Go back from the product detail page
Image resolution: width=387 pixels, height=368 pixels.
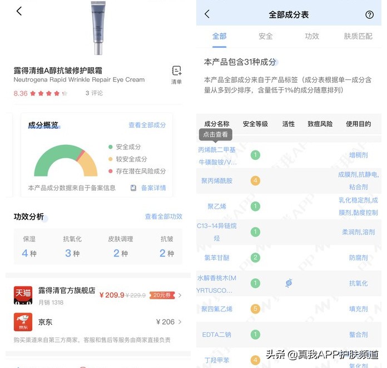(19, 11)
